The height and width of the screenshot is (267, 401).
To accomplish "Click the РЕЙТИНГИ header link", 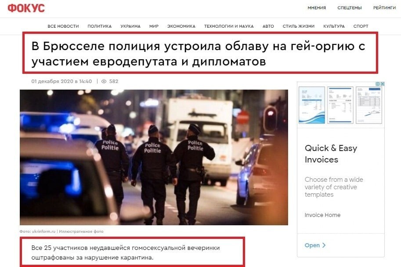I will [x=384, y=7].
